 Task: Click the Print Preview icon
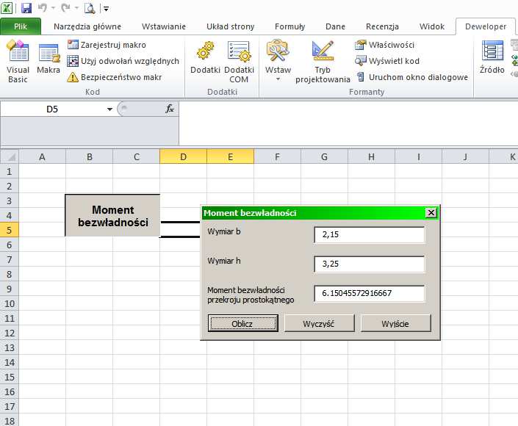pos(90,8)
